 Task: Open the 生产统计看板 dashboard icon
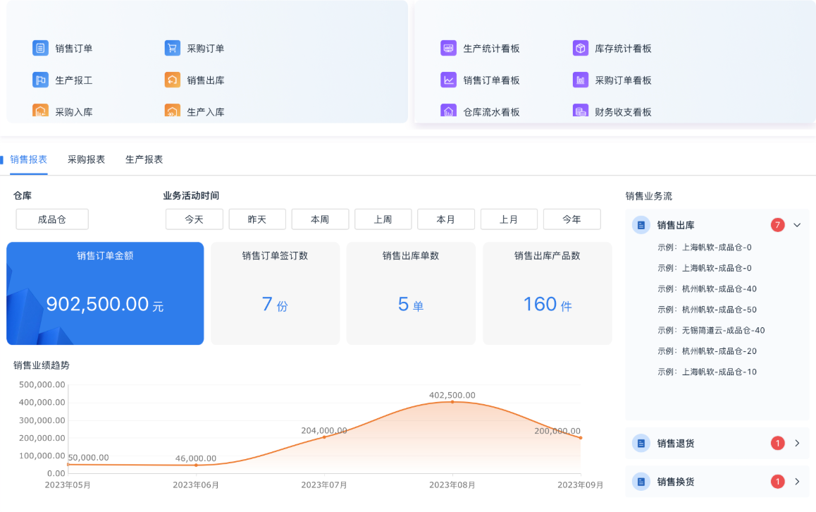point(448,49)
